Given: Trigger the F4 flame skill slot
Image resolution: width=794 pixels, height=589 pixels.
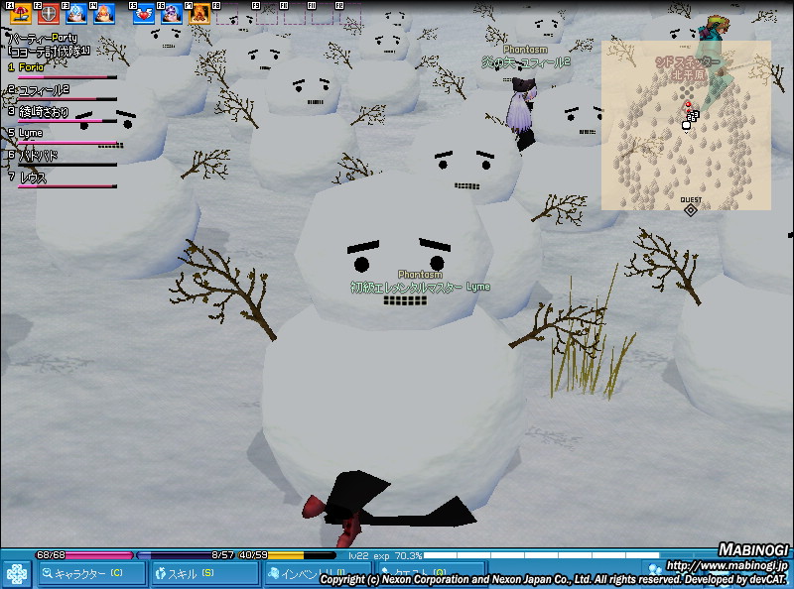Looking at the screenshot, I should click(x=104, y=14).
